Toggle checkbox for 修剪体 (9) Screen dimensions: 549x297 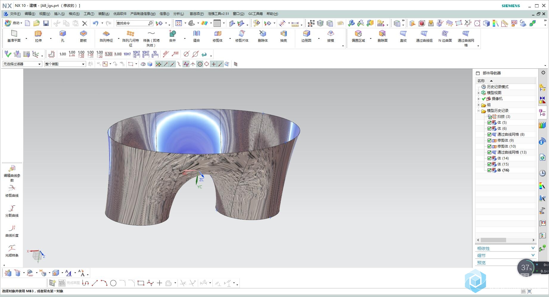[489, 140]
